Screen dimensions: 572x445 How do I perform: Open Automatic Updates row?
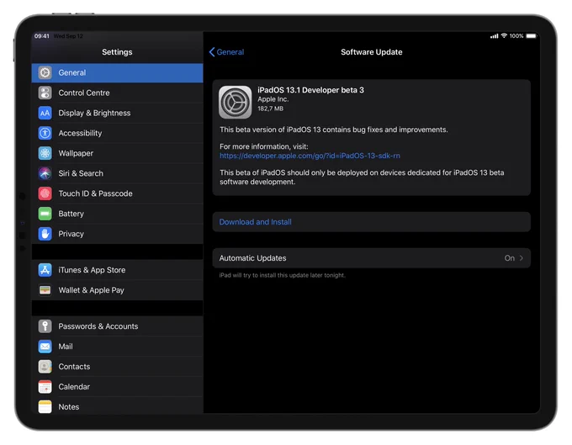pyautogui.click(x=371, y=258)
